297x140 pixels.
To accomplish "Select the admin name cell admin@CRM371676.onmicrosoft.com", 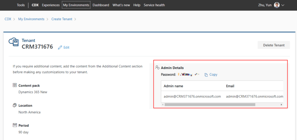I will [x=192, y=96].
